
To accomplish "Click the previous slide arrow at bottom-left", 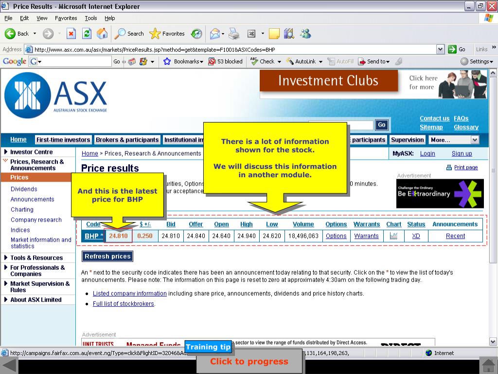I will click(x=9, y=366).
